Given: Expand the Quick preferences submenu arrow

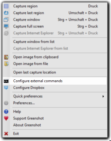Looking at the screenshot, I should (x=103, y=96).
